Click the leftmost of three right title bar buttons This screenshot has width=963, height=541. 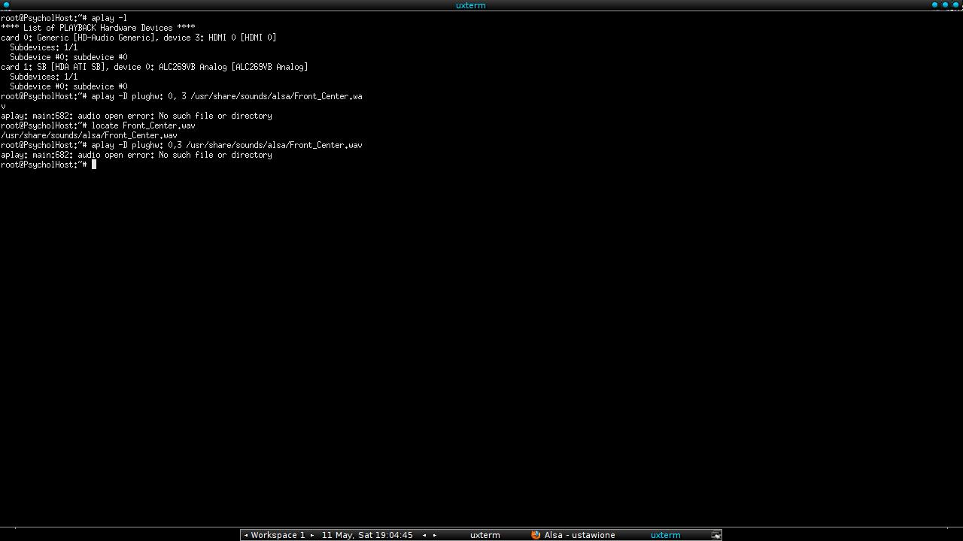[935, 5]
